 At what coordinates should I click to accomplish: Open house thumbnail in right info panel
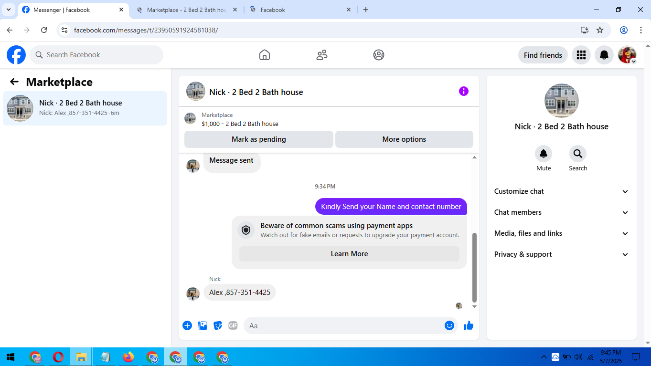click(562, 101)
